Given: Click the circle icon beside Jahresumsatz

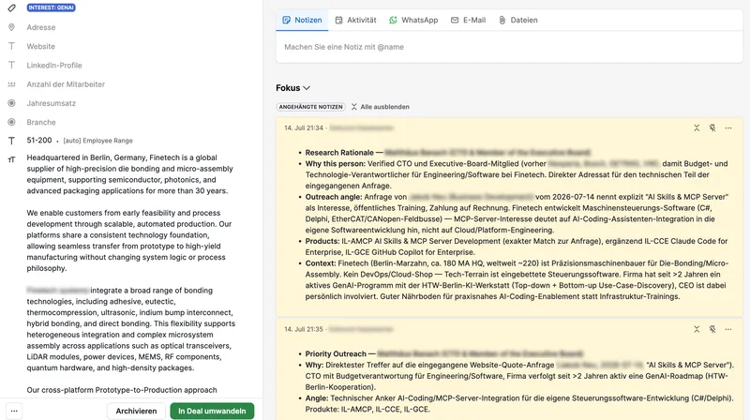Looking at the screenshot, I should tap(11, 103).
